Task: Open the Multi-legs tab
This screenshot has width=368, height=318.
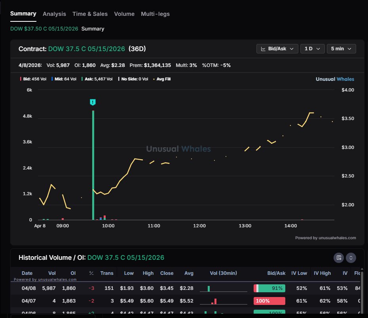Action: 155,14
